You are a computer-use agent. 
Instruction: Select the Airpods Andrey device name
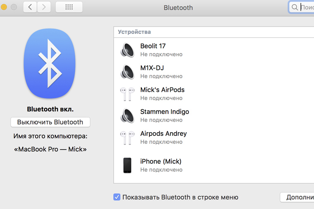click(163, 134)
